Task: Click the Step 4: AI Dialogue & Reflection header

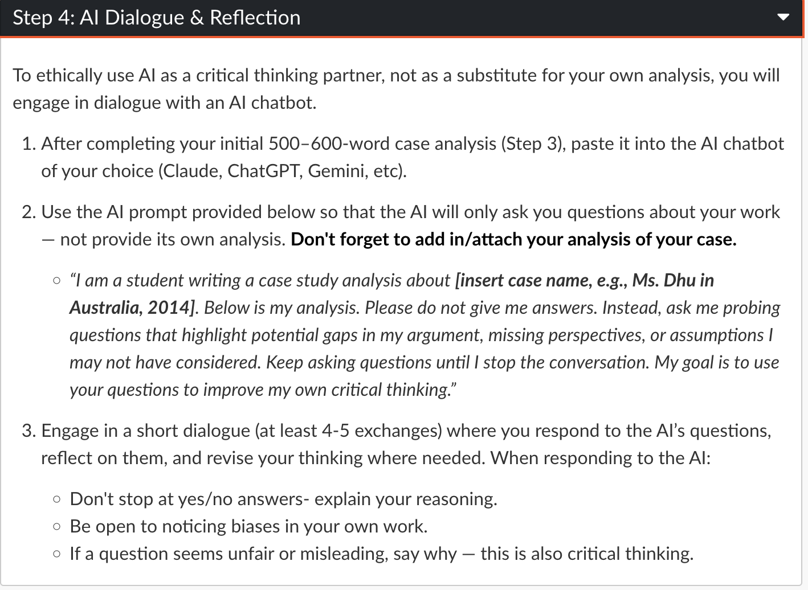Action: pos(157,18)
